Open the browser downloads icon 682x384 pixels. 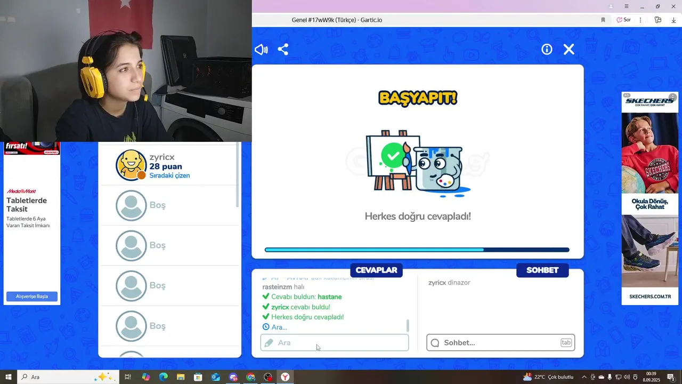[x=673, y=20]
